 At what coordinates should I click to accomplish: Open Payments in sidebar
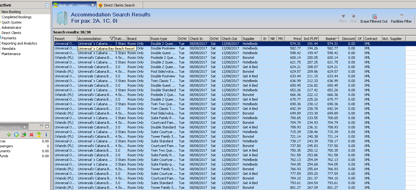click(9, 38)
